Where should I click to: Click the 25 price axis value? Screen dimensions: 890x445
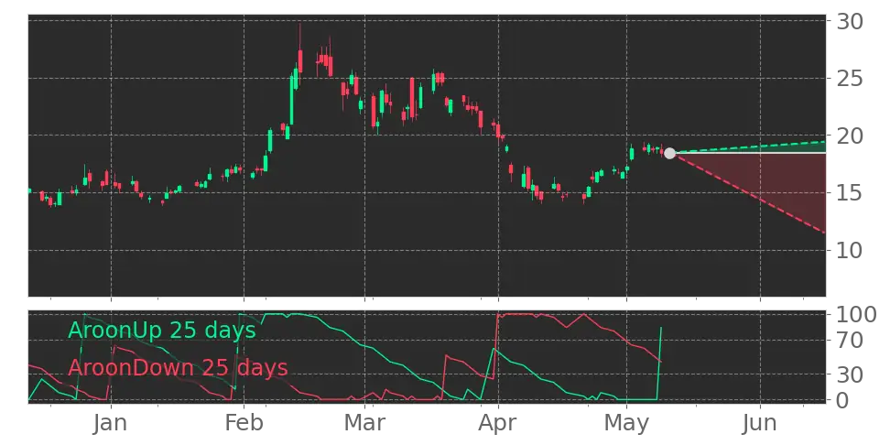(850, 79)
